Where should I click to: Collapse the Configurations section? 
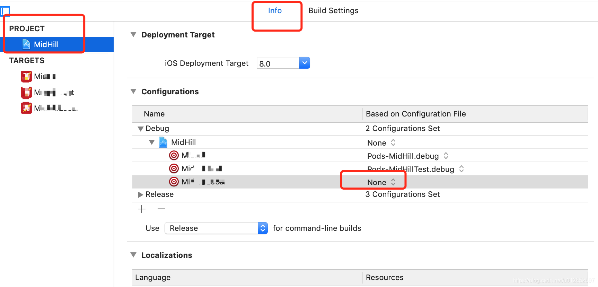[133, 92]
